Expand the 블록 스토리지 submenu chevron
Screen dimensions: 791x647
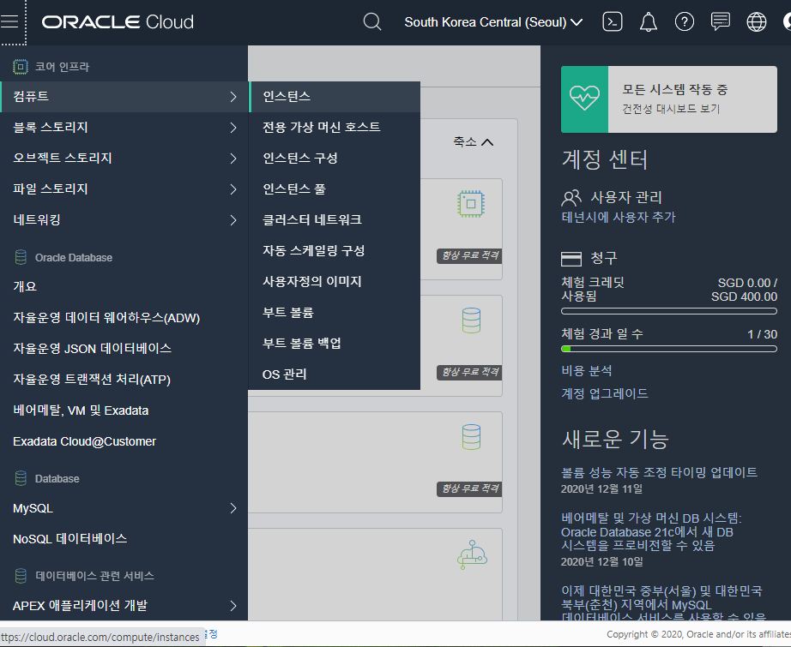pos(233,128)
